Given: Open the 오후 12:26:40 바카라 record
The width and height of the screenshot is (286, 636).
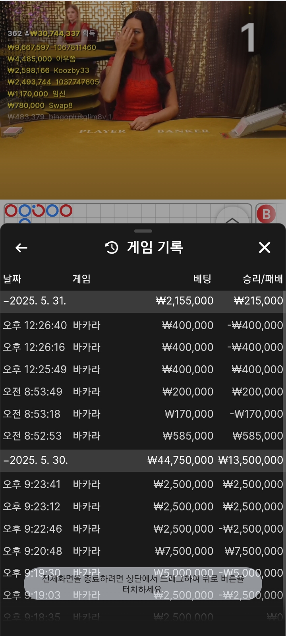Looking at the screenshot, I should (x=143, y=325).
